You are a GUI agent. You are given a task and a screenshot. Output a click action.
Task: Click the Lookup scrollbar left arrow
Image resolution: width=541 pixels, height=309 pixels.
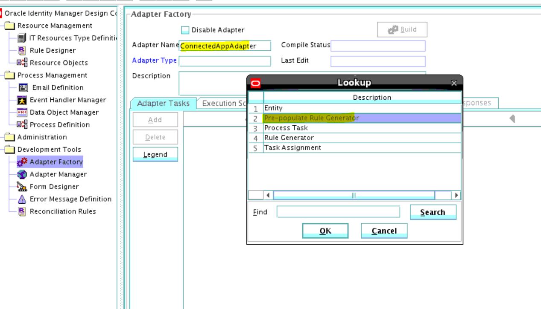coord(268,195)
